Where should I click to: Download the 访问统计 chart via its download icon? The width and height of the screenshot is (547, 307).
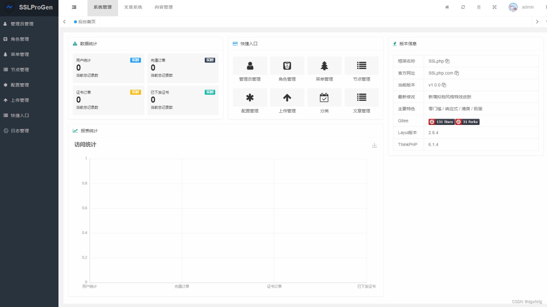[374, 145]
